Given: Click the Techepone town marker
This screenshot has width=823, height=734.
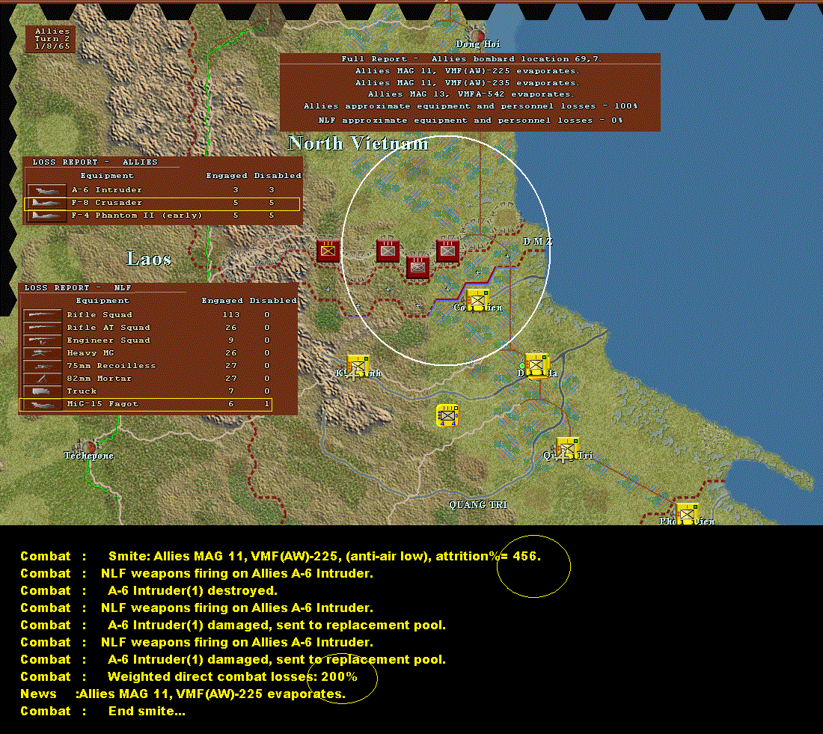Looking at the screenshot, I should (91, 447).
